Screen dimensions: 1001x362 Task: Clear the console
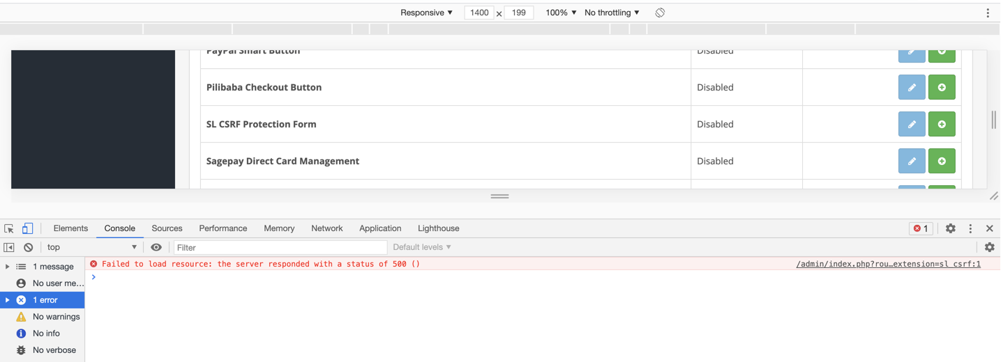[x=28, y=247]
